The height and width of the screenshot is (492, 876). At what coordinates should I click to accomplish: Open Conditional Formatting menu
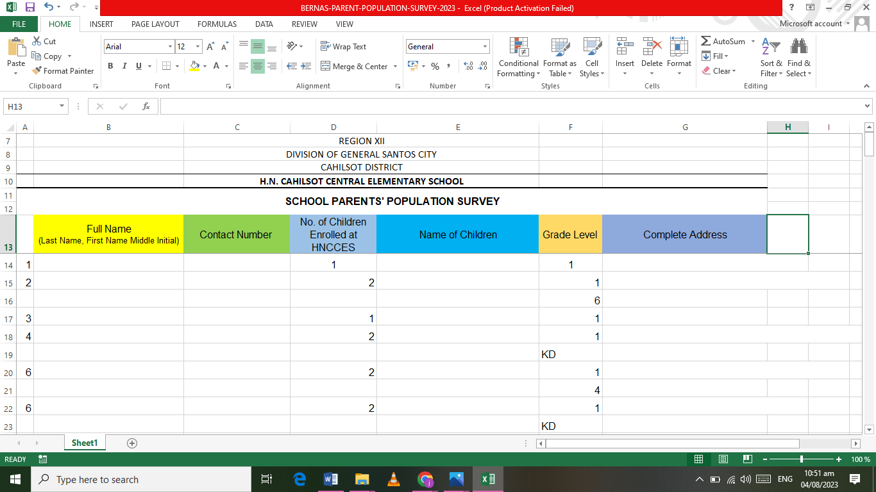[x=519, y=57]
